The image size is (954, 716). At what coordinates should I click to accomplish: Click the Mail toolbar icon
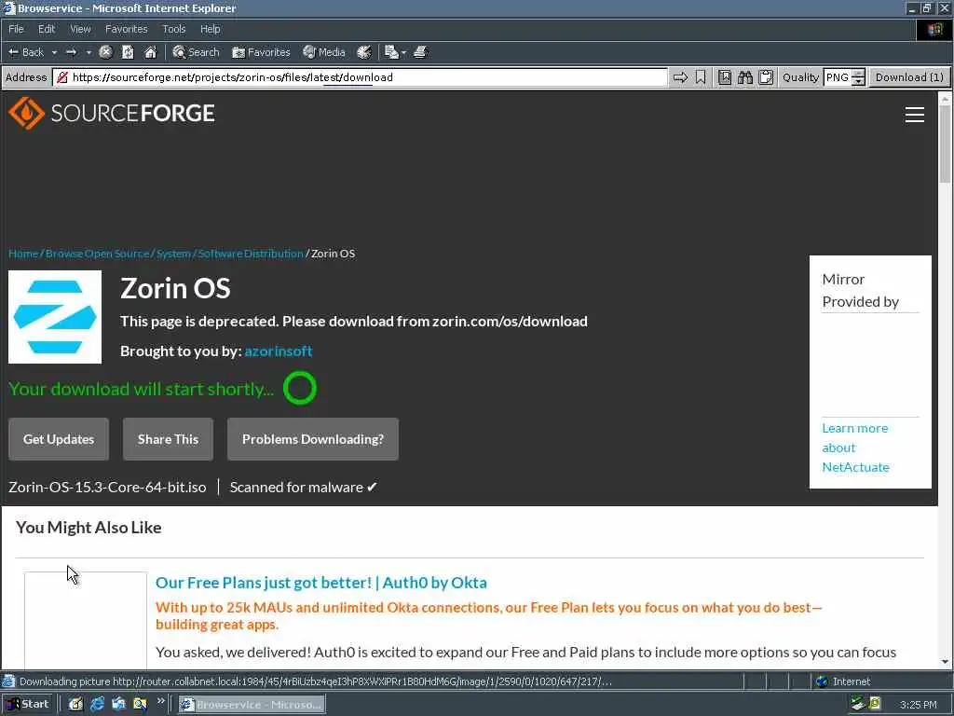point(391,52)
